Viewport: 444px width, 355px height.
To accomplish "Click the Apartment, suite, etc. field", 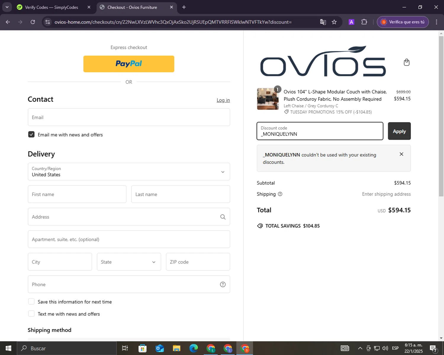I will coord(129,239).
